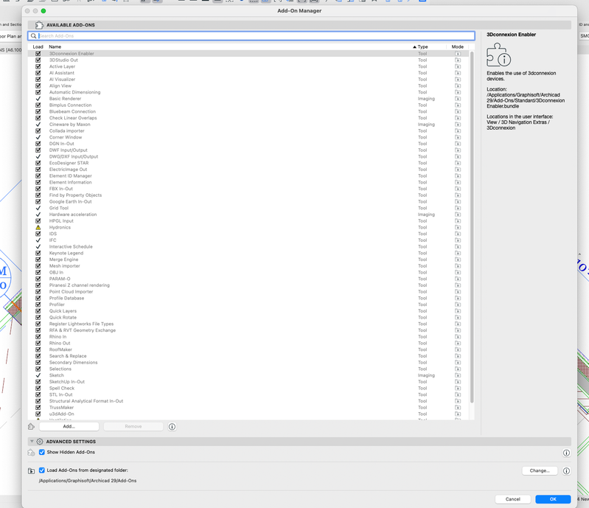This screenshot has height=508, width=589.
Task: Click the Mode icon for Basic Renderer
Action: (x=458, y=99)
